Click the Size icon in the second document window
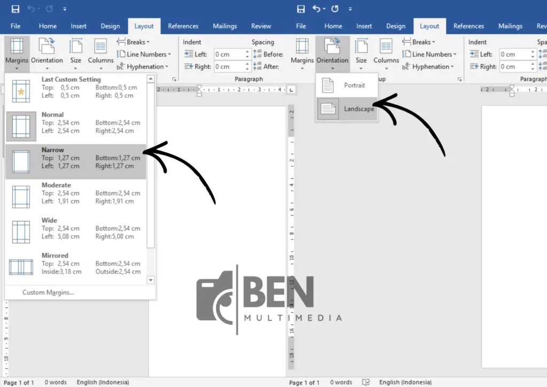The image size is (547, 387). pyautogui.click(x=361, y=53)
